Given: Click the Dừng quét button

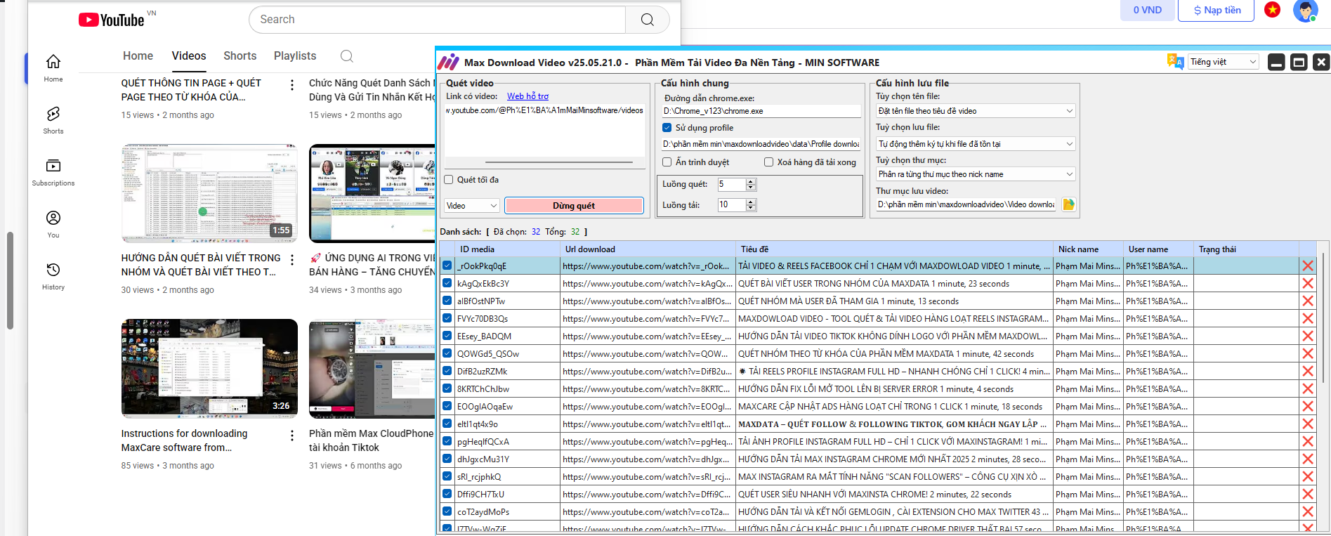Looking at the screenshot, I should (x=573, y=206).
